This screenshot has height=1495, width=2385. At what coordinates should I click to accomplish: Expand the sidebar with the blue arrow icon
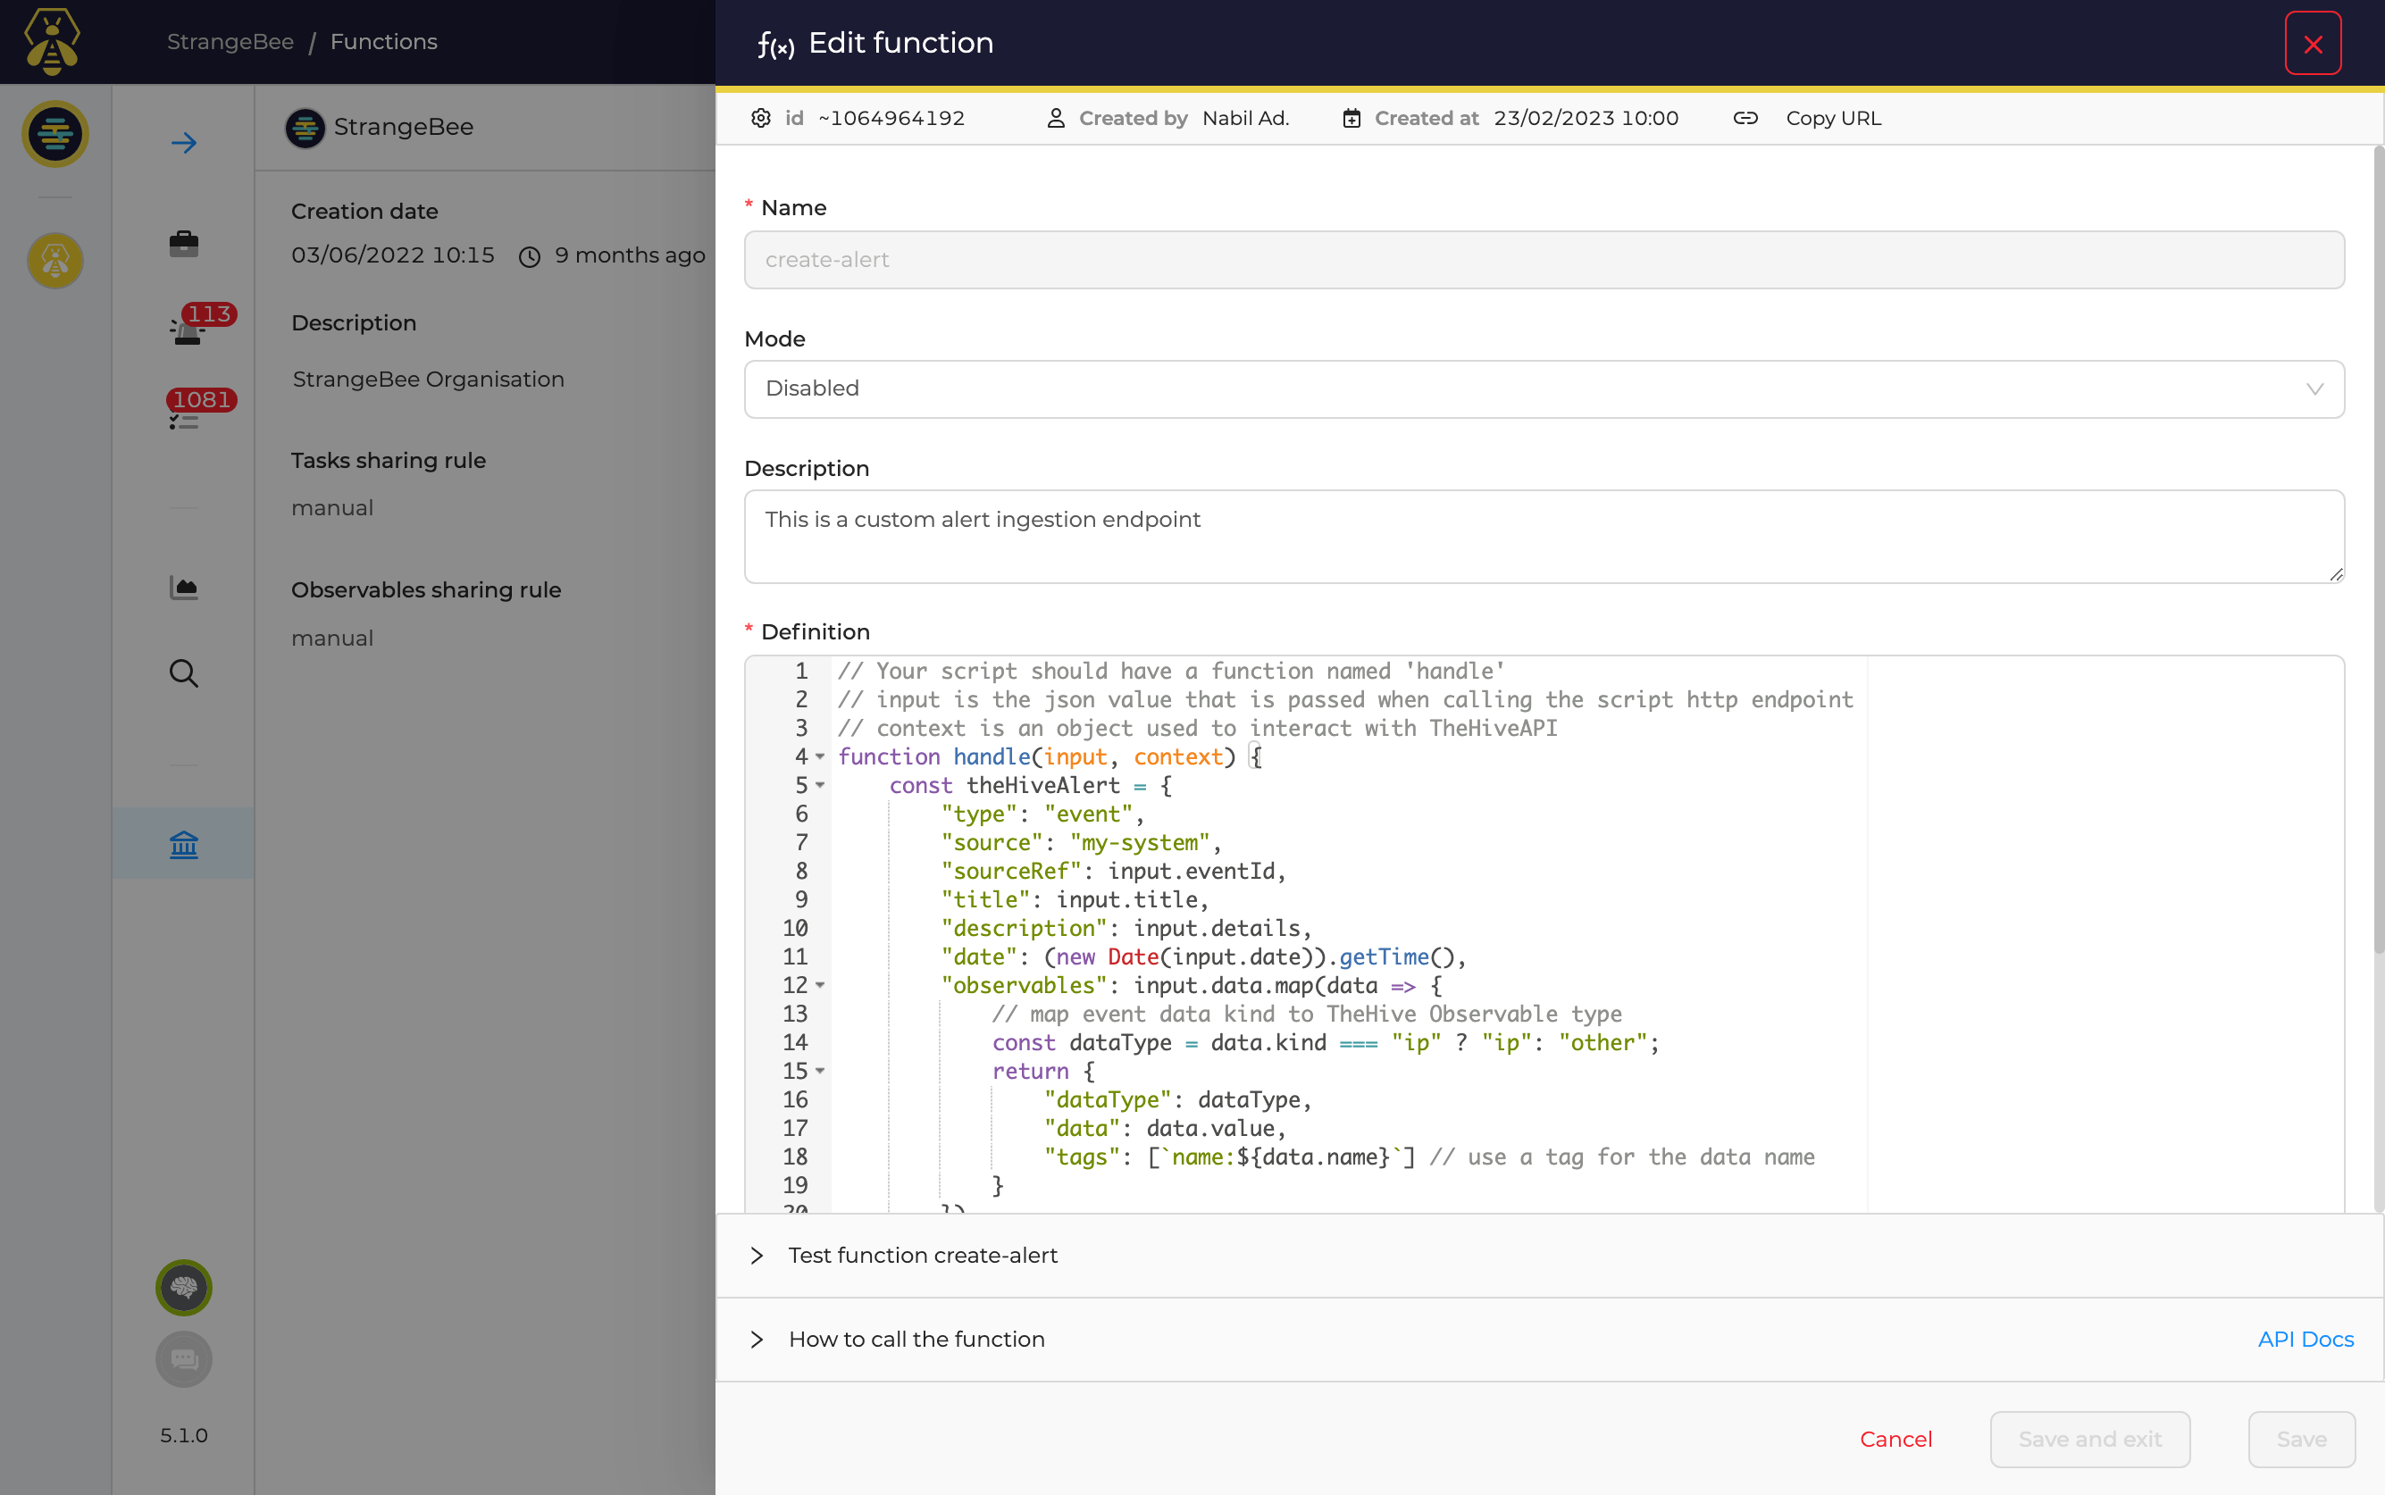click(184, 142)
